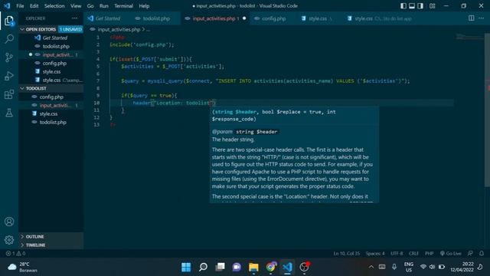Open File Explorer from taskbar
490x276 pixels.
[x=253, y=267]
